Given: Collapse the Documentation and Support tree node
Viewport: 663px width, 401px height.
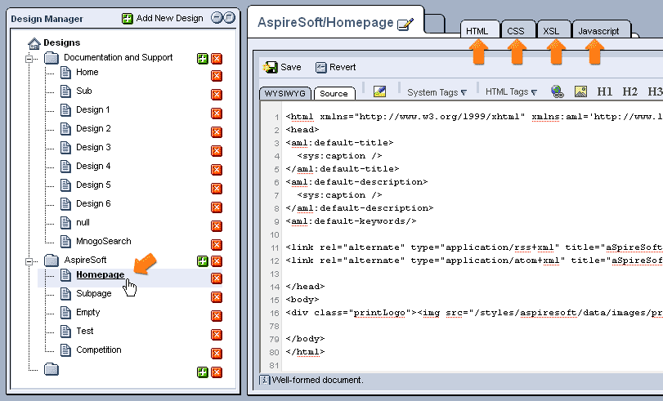Looking at the screenshot, I should (30, 58).
